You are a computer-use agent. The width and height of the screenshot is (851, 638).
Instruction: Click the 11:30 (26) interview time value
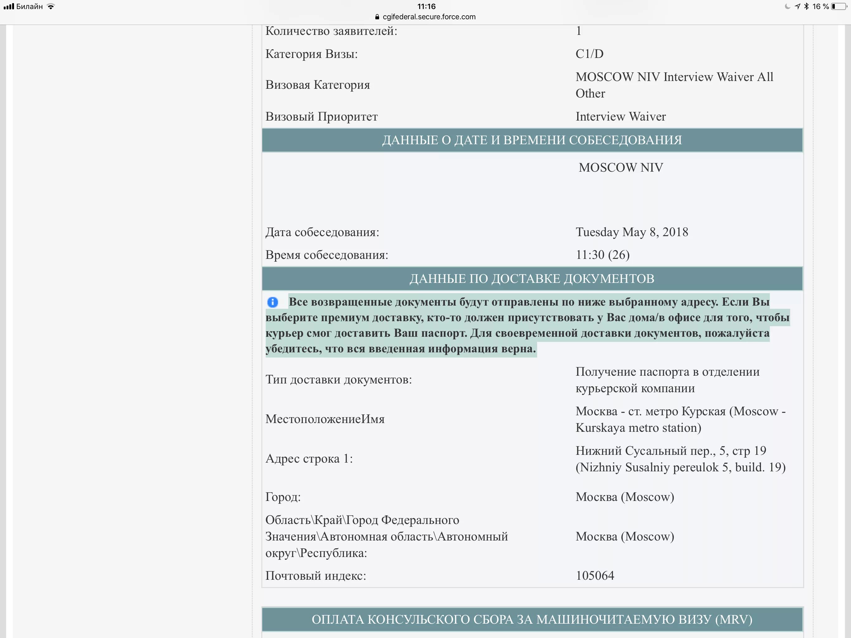pos(602,255)
